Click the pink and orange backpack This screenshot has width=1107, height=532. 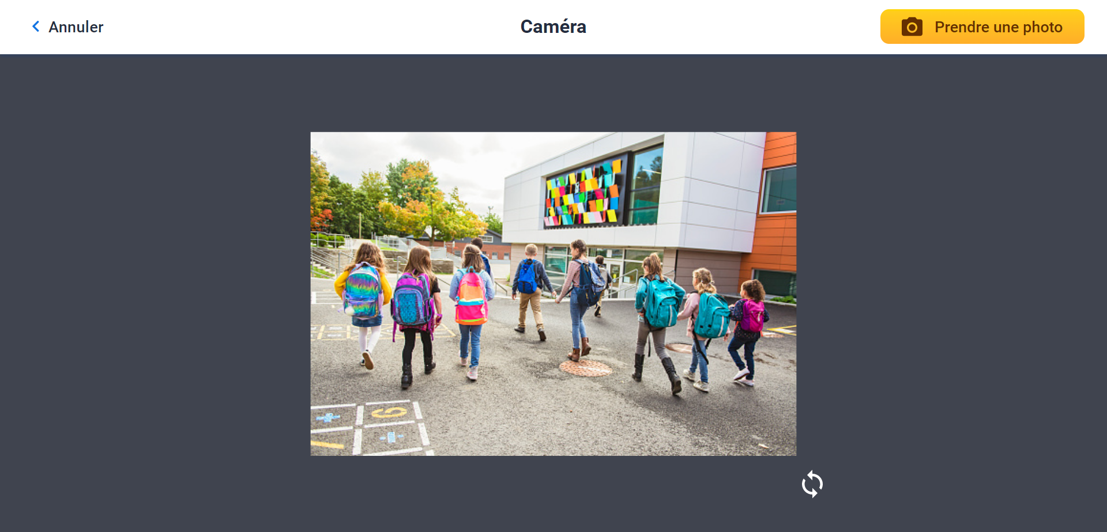pyautogui.click(x=471, y=298)
